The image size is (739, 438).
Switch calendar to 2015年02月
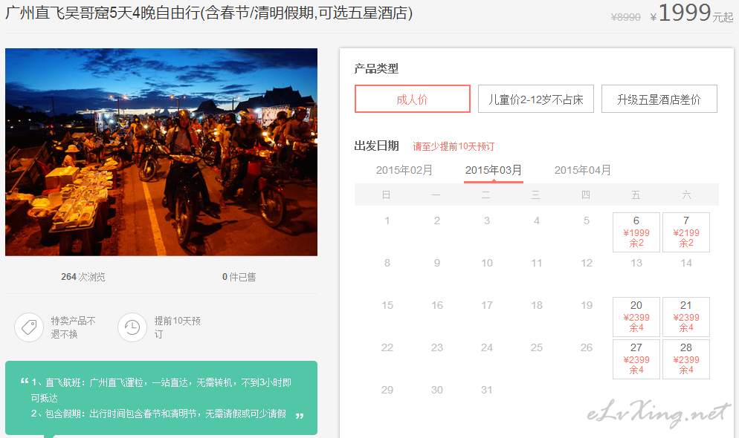tap(404, 170)
